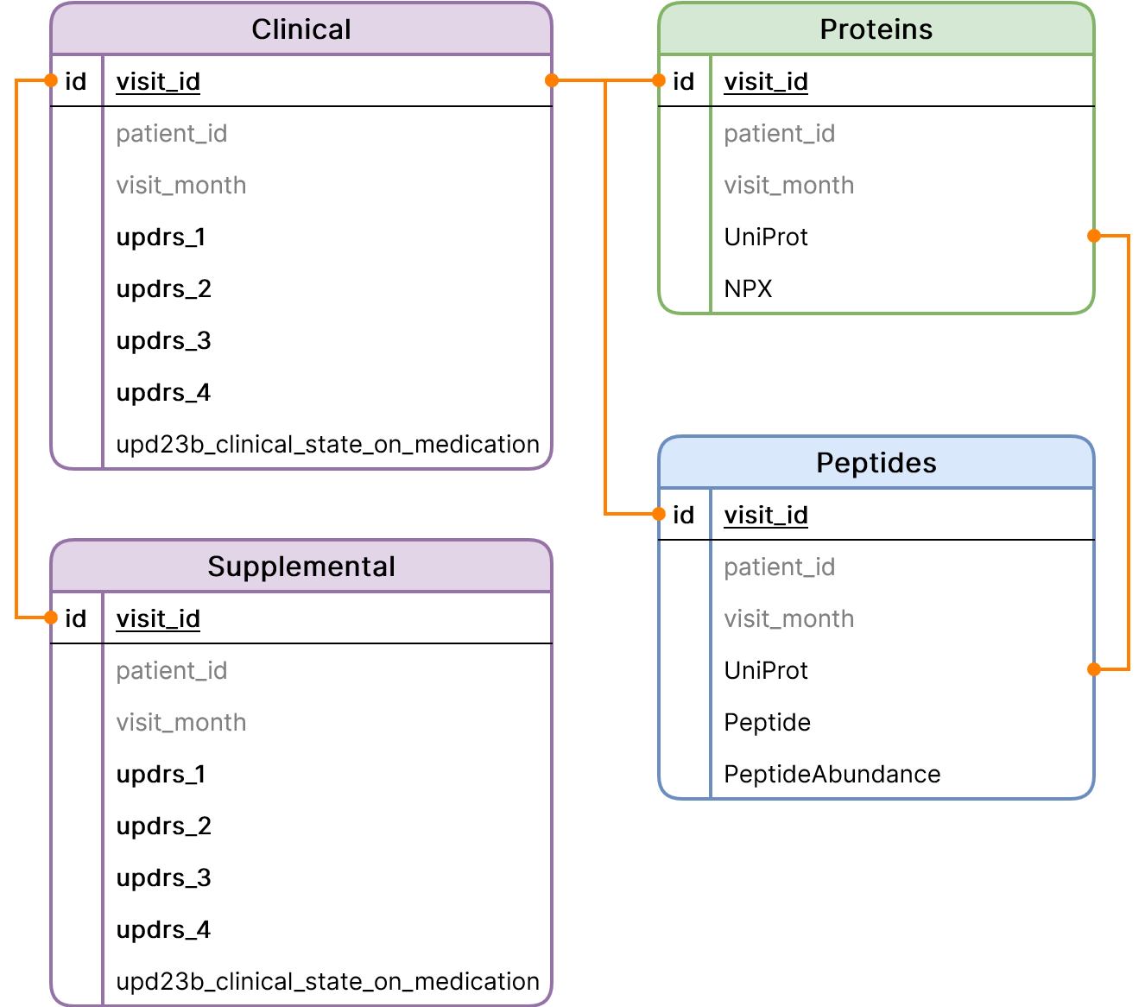Click visit_id key in the Proteins table
Screen dimensions: 1145x1007
766,81
